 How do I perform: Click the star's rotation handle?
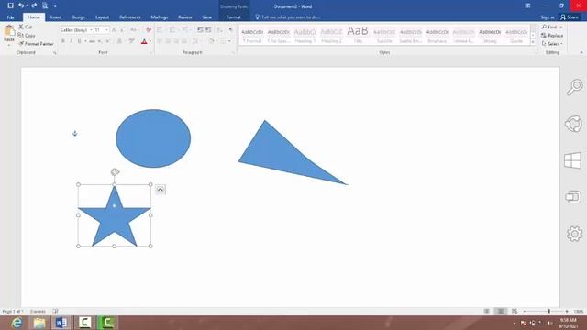pyautogui.click(x=115, y=172)
